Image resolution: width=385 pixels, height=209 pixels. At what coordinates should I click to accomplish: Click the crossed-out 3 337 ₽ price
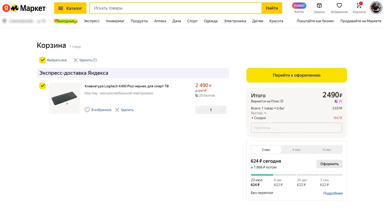pos(201,91)
